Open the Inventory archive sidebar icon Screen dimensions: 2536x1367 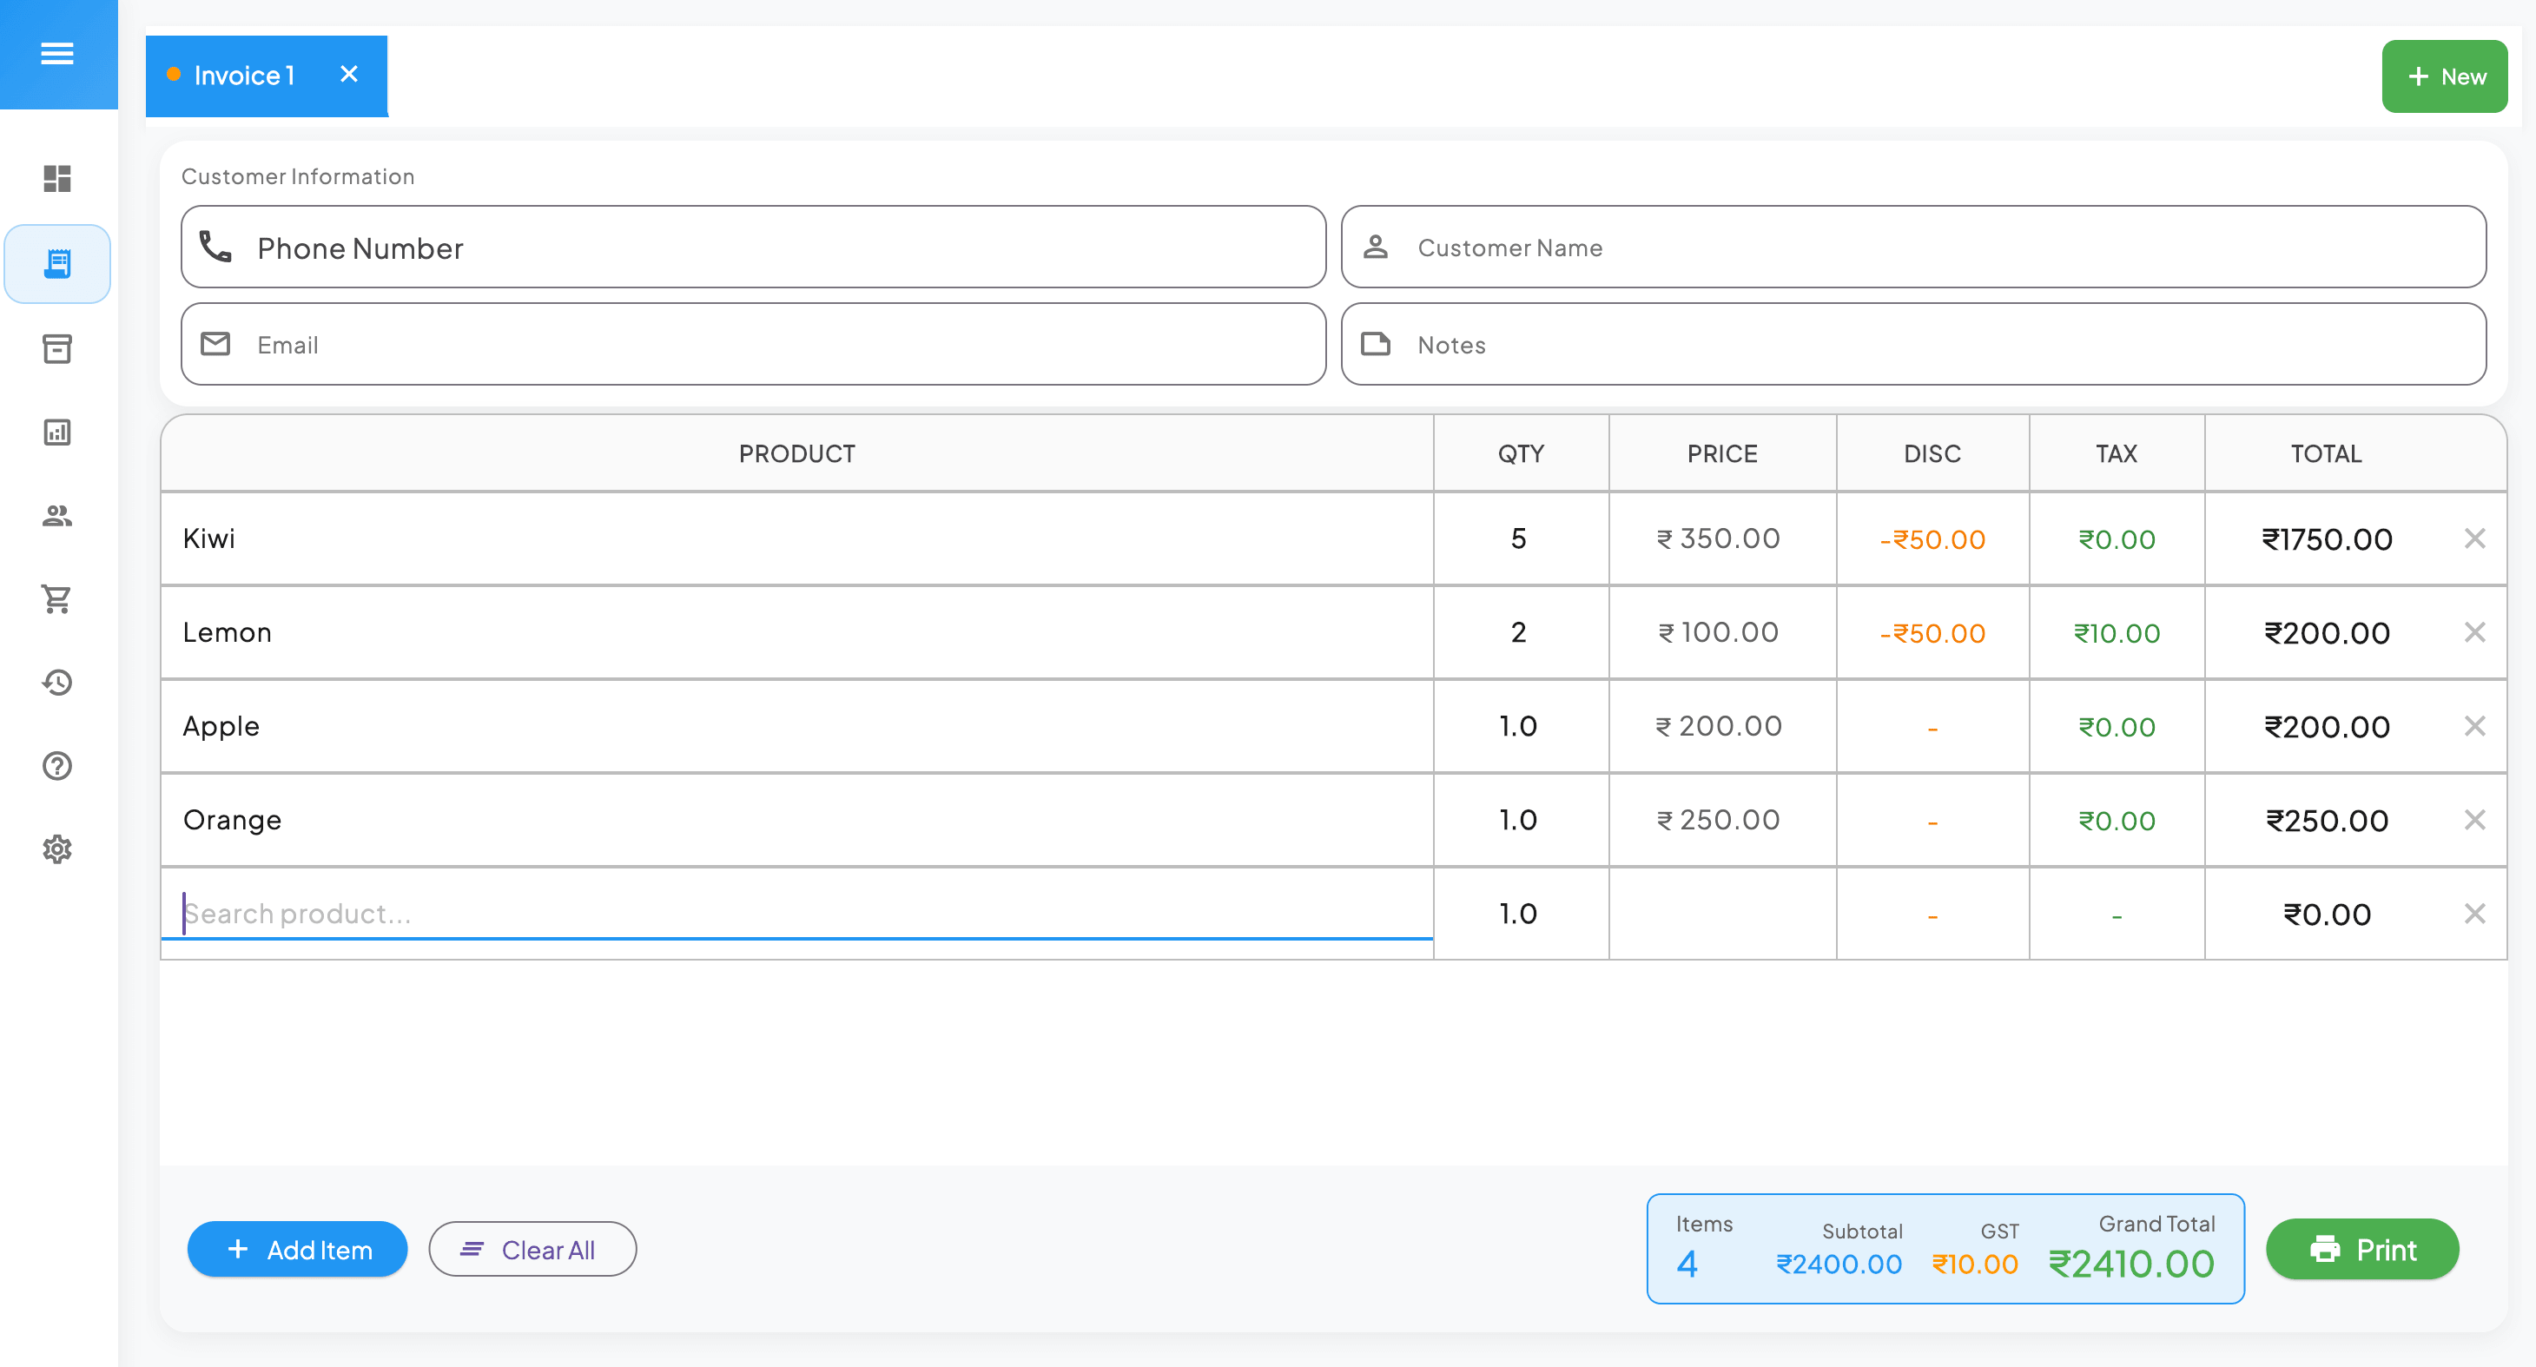[57, 349]
